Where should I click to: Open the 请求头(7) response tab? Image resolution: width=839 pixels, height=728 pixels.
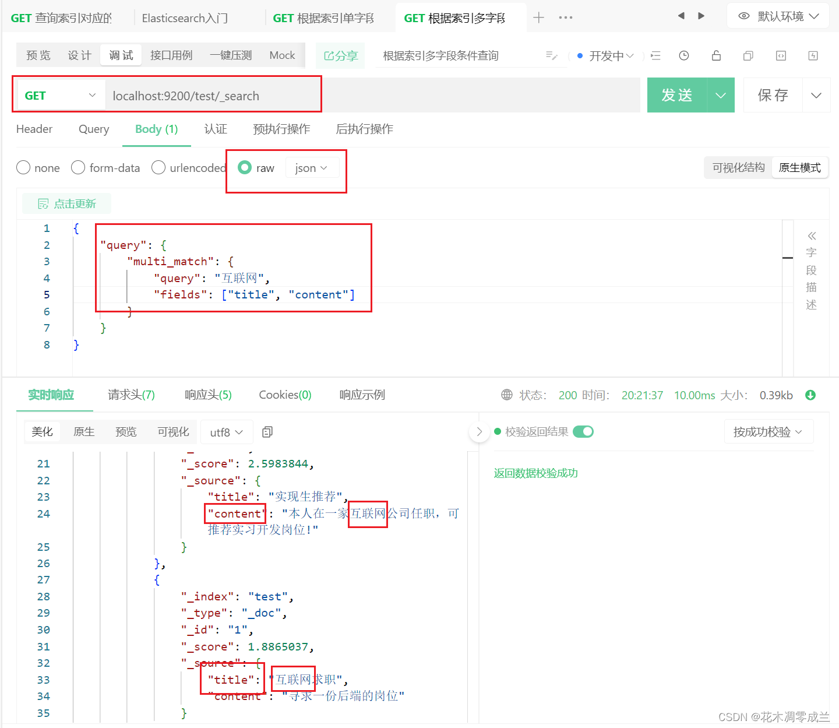click(131, 395)
